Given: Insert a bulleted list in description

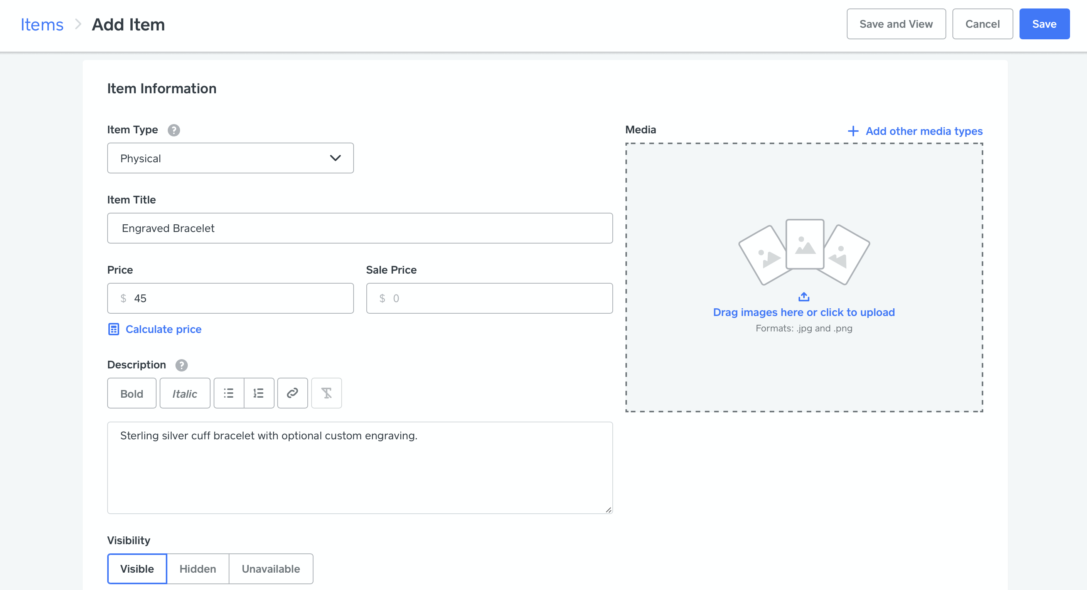Looking at the screenshot, I should (229, 393).
